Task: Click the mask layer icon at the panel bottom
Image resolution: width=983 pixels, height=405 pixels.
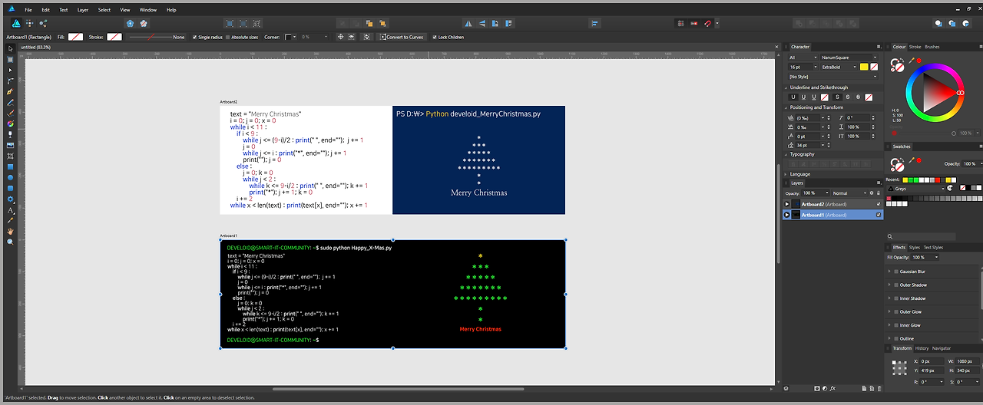Action: [x=817, y=388]
